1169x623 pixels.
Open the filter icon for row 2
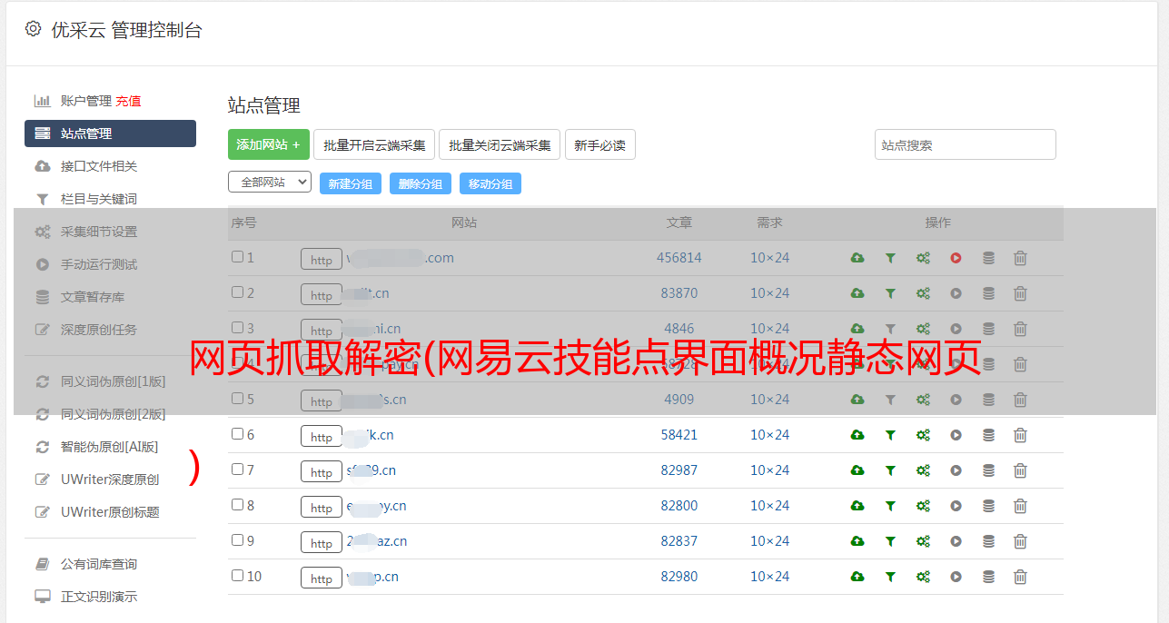click(x=890, y=293)
